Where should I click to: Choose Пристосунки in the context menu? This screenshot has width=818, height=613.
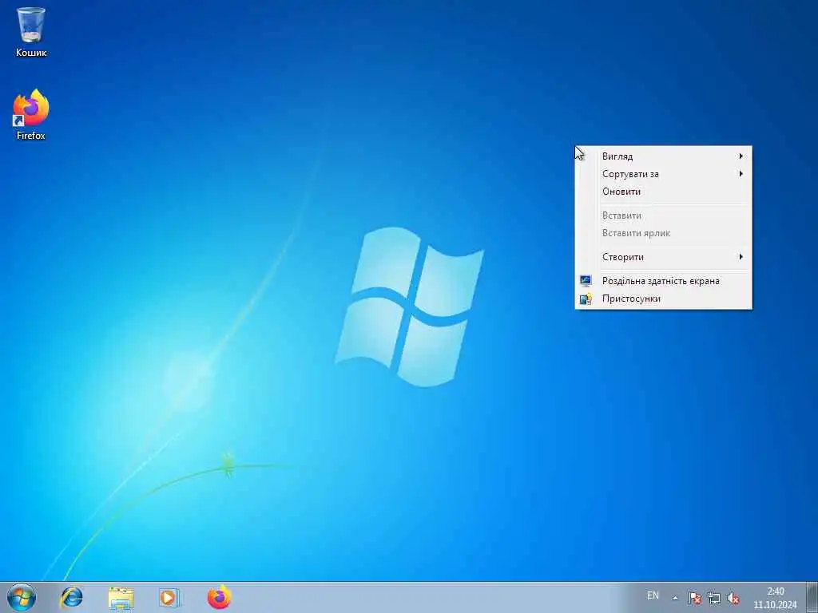[664, 299]
